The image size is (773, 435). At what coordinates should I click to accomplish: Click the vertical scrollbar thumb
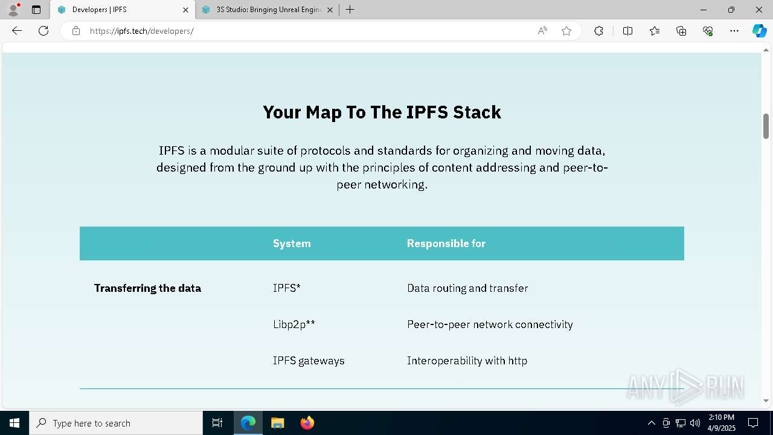[766, 126]
